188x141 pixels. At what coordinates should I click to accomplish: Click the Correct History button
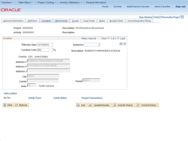[147, 105]
